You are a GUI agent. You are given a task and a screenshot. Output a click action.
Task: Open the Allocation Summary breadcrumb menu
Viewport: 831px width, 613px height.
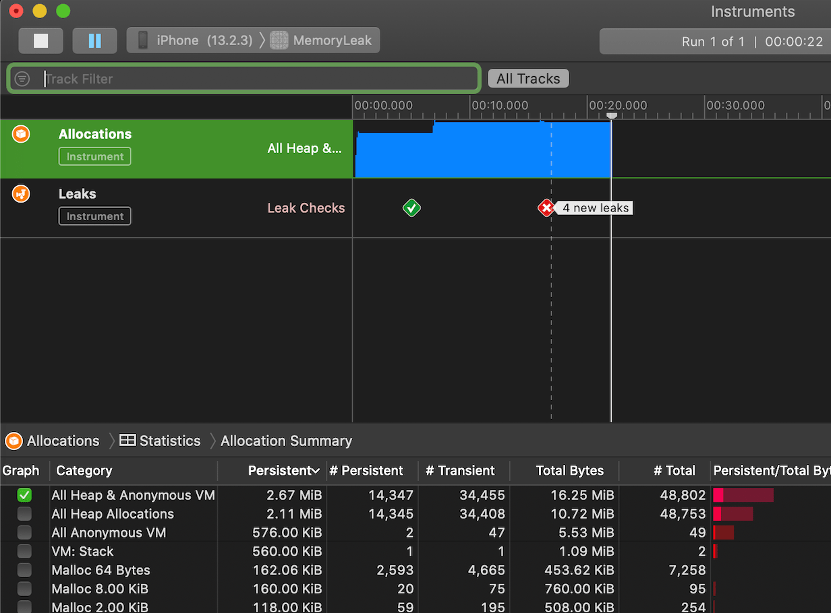(286, 441)
